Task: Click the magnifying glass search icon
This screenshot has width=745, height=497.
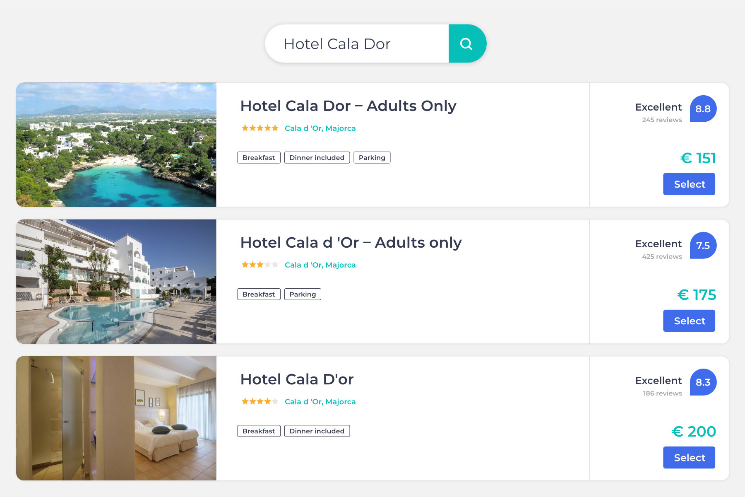Action: coord(466,44)
